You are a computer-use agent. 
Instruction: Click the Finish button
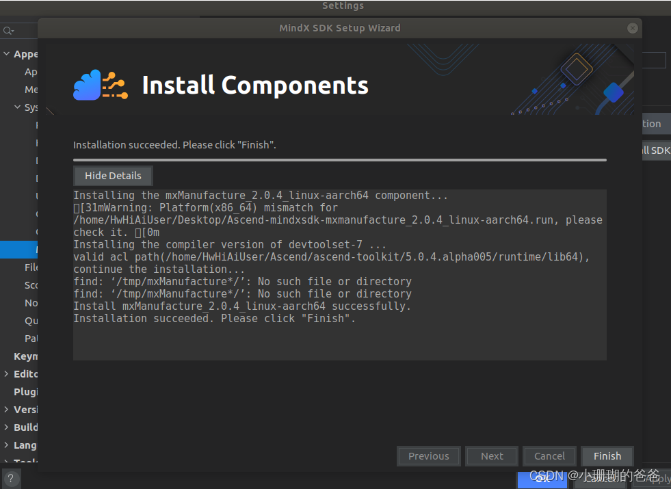click(x=607, y=456)
